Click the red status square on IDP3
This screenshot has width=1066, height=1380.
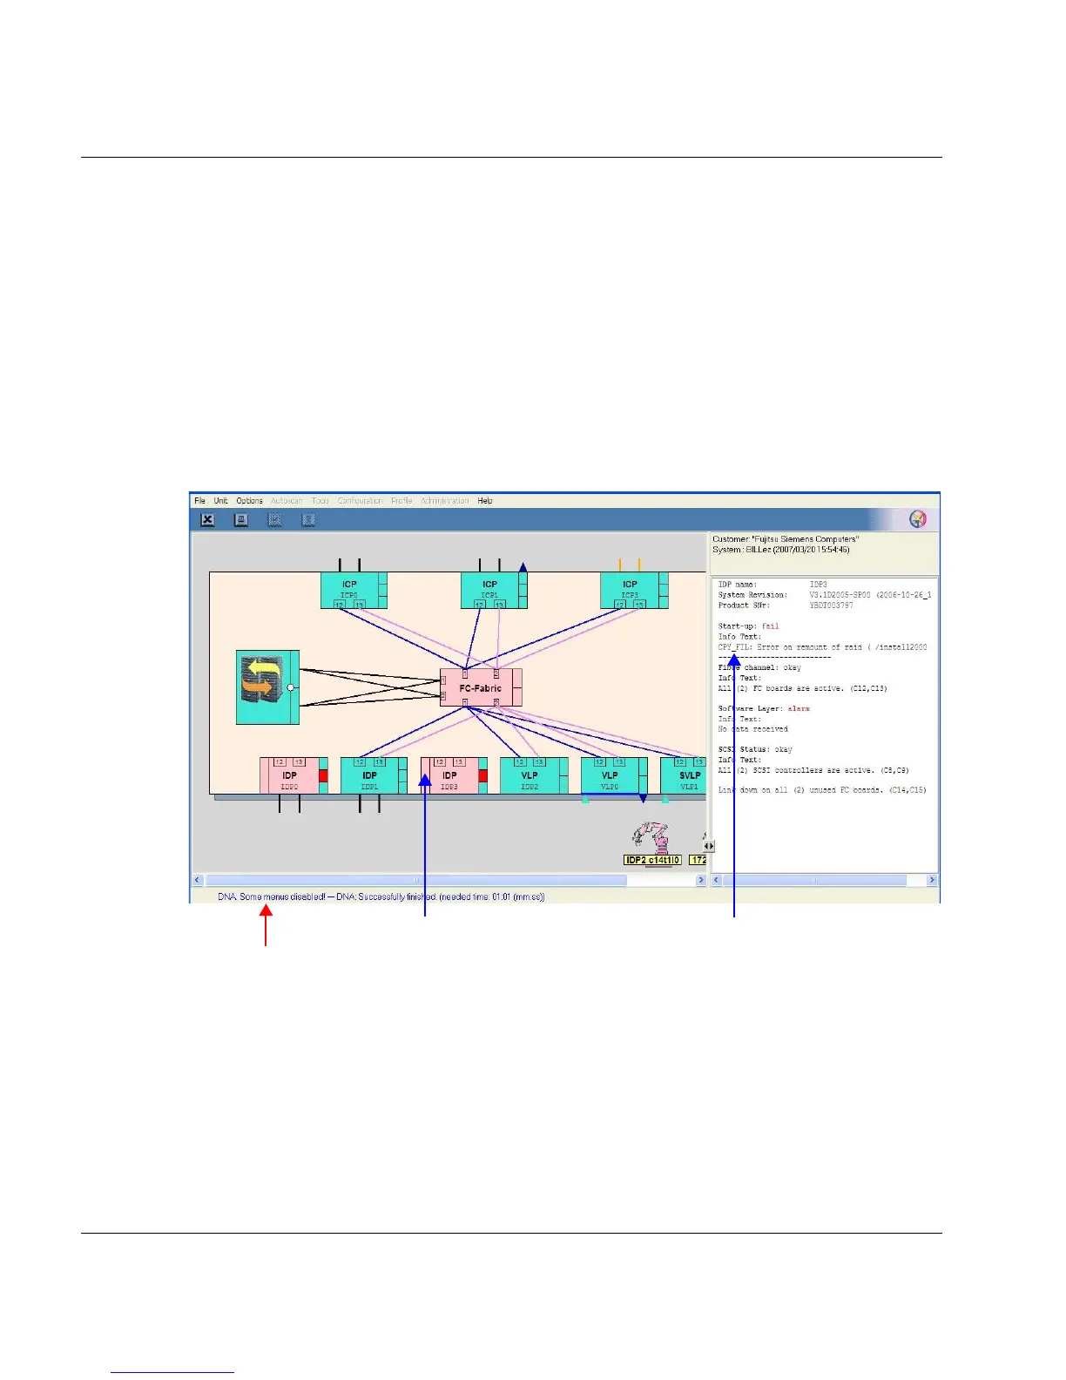483,775
